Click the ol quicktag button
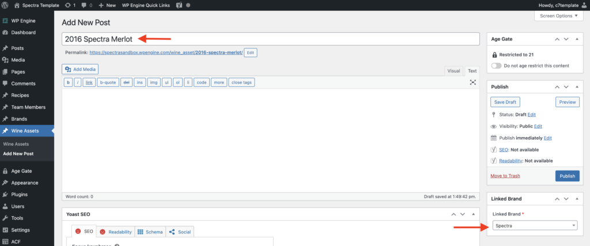 pyautogui.click(x=177, y=82)
